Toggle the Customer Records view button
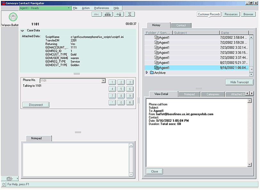 (209, 14)
